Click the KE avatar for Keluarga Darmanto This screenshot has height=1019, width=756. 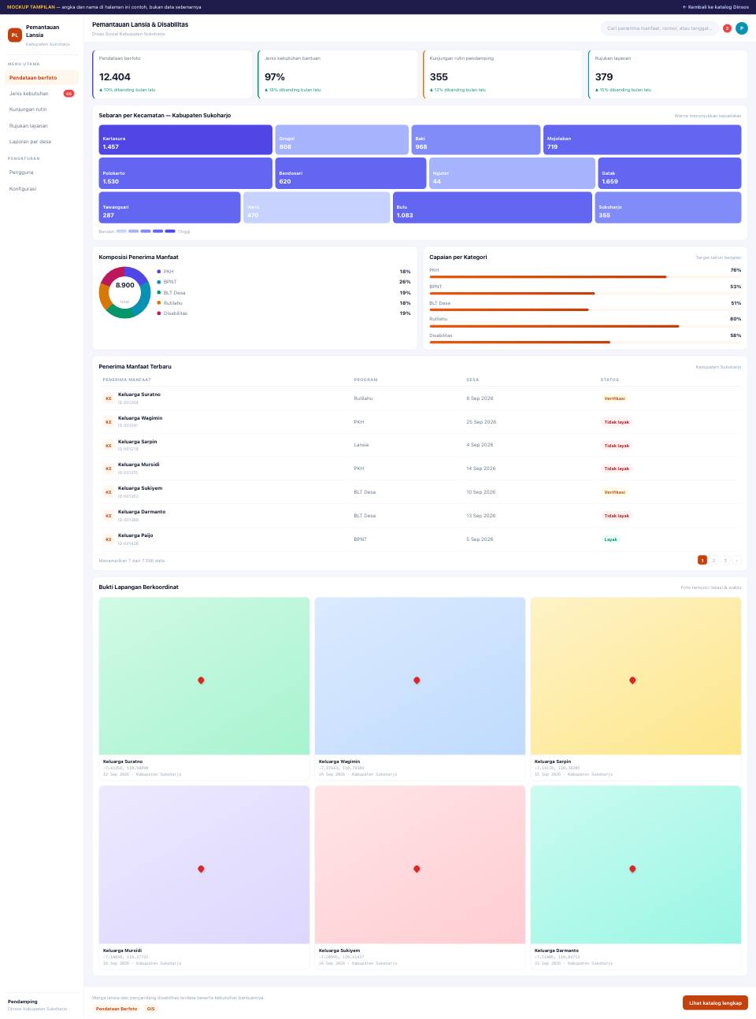coord(109,516)
